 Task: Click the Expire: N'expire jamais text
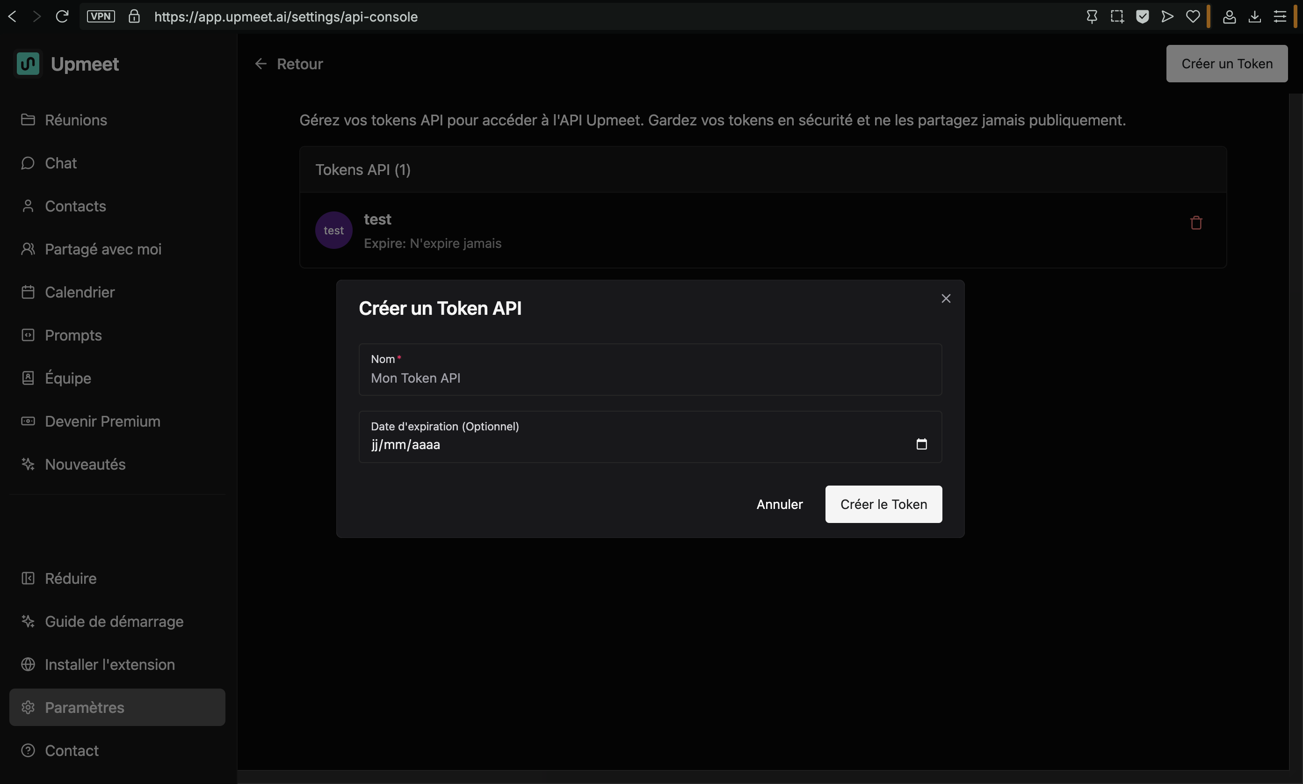[x=433, y=243]
